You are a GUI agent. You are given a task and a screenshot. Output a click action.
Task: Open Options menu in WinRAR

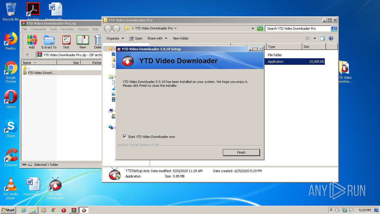(83, 29)
